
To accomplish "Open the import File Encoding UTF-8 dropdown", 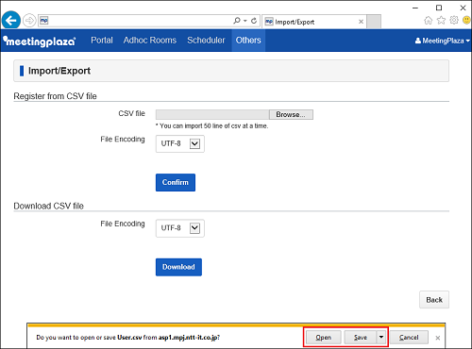I will [x=180, y=143].
